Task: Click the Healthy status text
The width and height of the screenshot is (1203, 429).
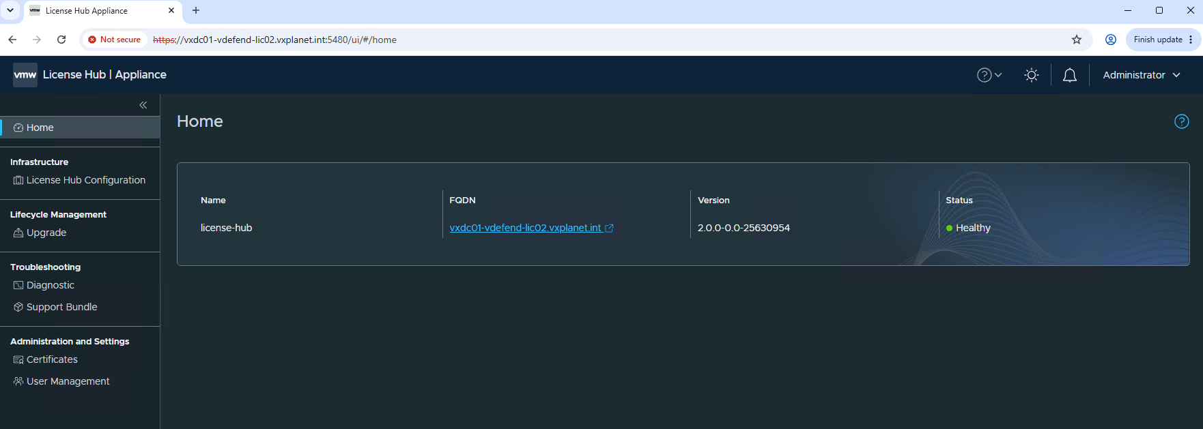Action: click(973, 228)
